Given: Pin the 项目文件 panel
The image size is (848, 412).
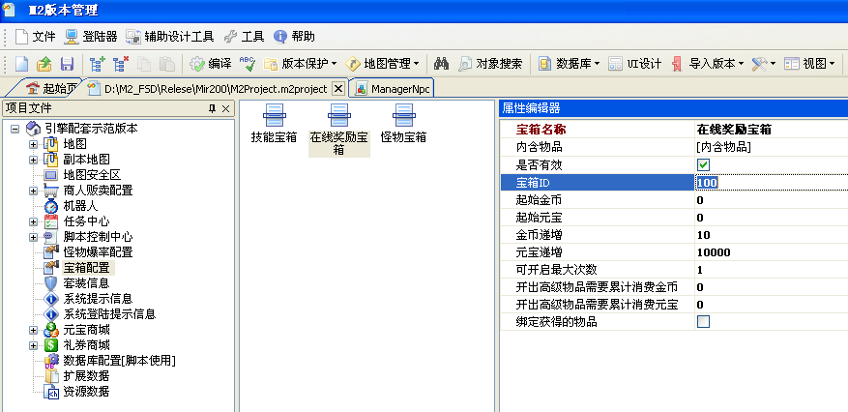Looking at the screenshot, I should point(213,108).
